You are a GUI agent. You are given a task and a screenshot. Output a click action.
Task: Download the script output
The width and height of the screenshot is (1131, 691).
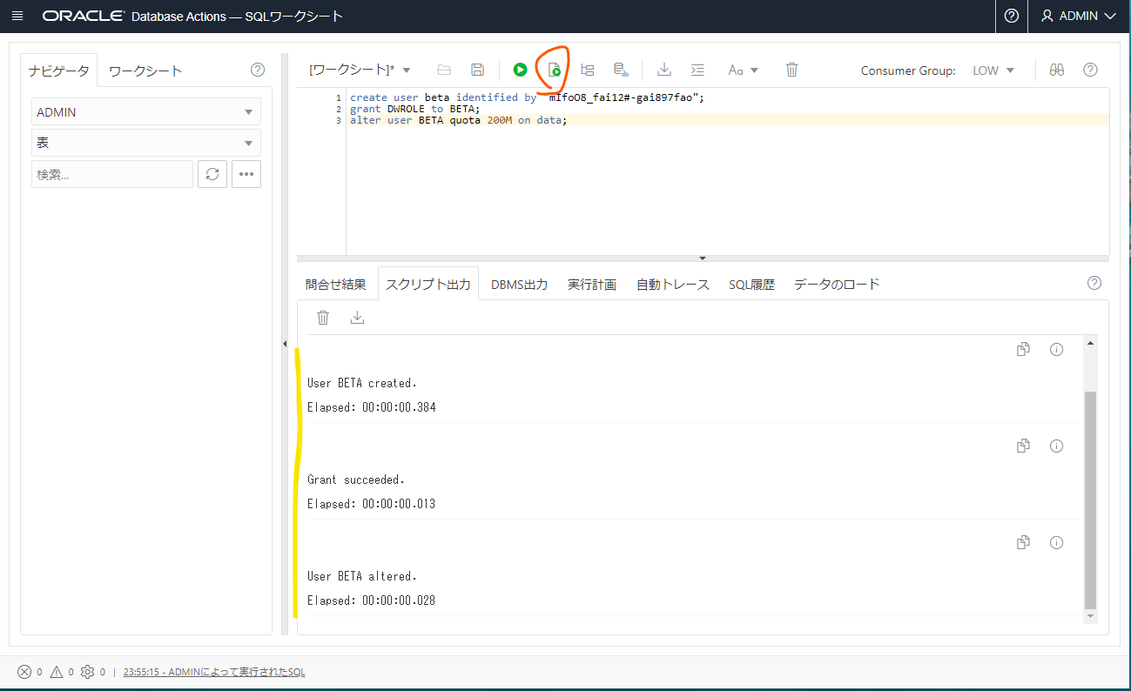[x=357, y=318]
